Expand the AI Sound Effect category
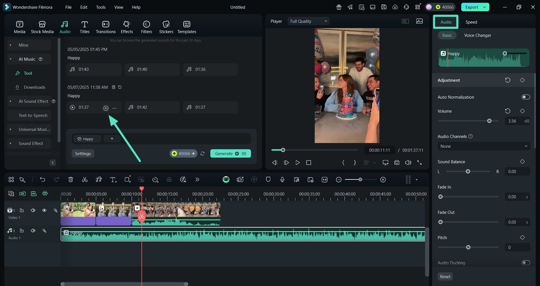This screenshot has height=286, width=540. coord(11,101)
